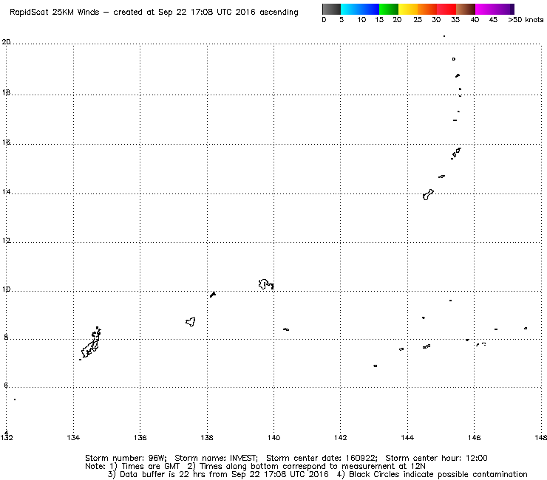Click the latitude axis label '6'
This screenshot has width=547, height=480.
point(6,385)
